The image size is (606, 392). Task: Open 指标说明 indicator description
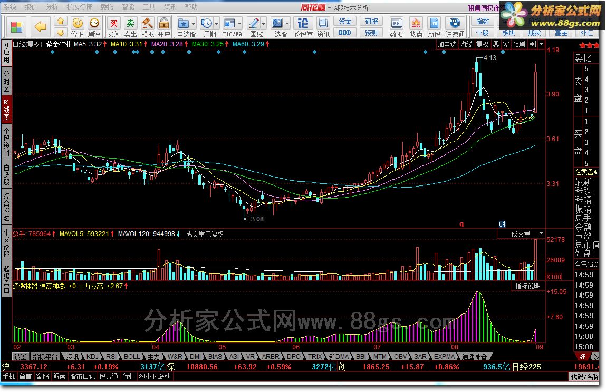click(527, 286)
